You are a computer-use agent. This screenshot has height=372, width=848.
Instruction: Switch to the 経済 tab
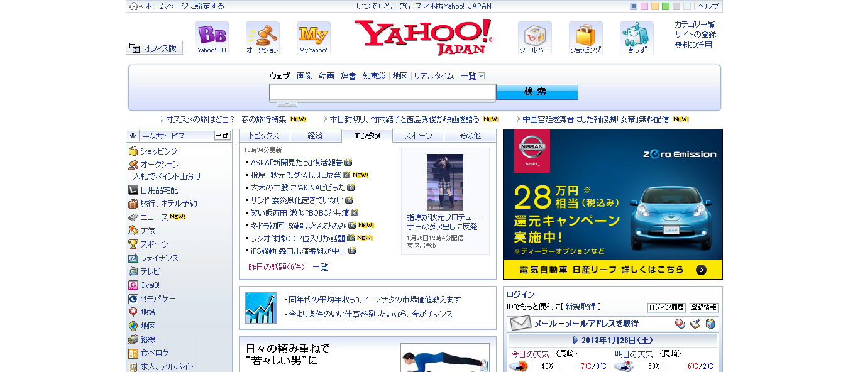coord(316,136)
